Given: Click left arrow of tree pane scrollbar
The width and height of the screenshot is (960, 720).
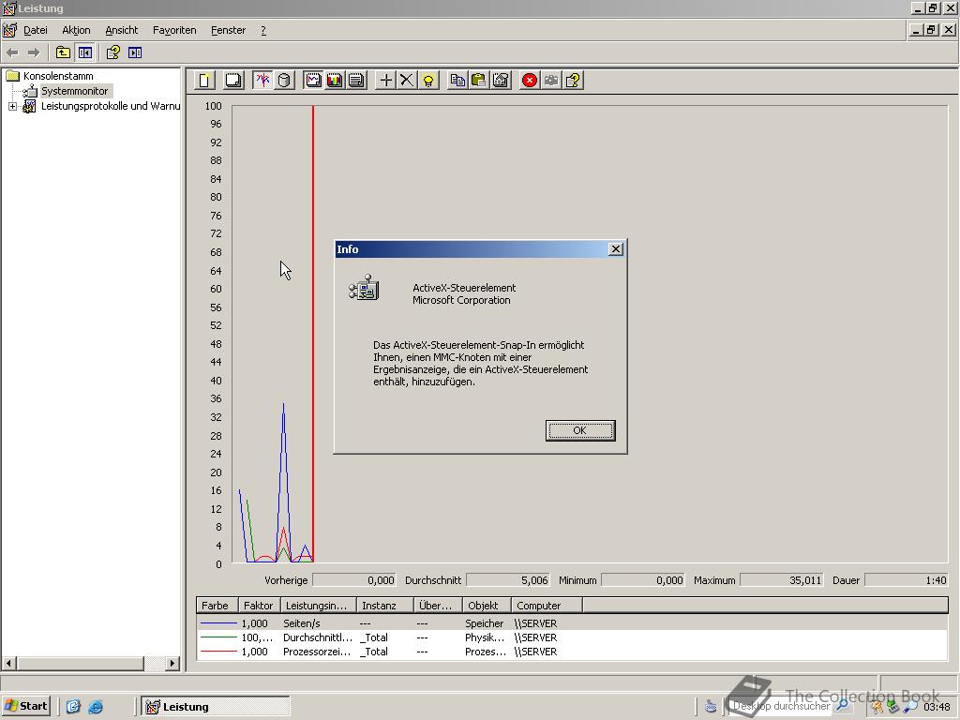Looking at the screenshot, I should tap(9, 663).
